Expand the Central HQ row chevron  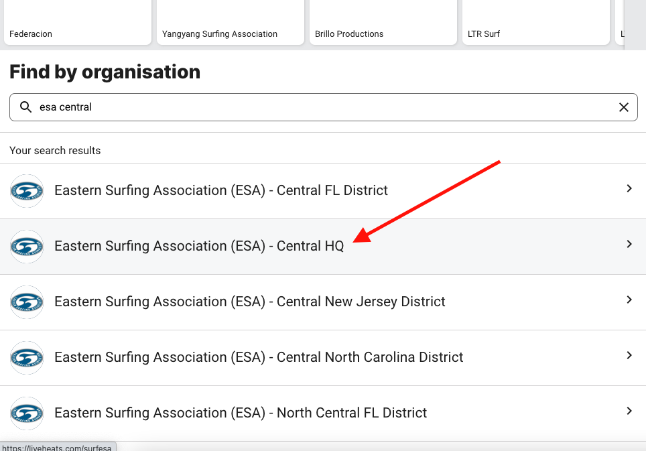[x=629, y=244]
